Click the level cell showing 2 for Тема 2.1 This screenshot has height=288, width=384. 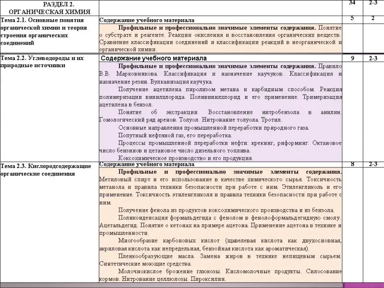click(373, 19)
